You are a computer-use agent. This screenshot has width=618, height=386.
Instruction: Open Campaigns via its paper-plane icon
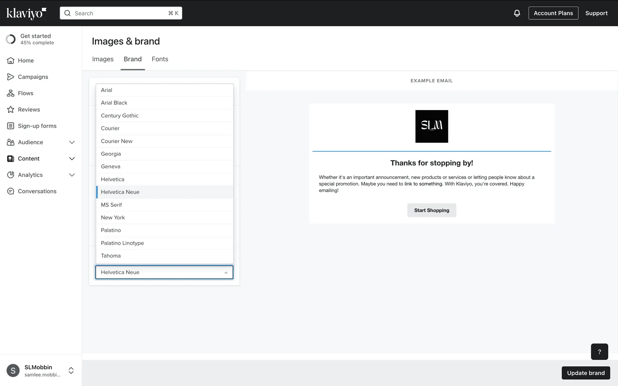coord(11,77)
